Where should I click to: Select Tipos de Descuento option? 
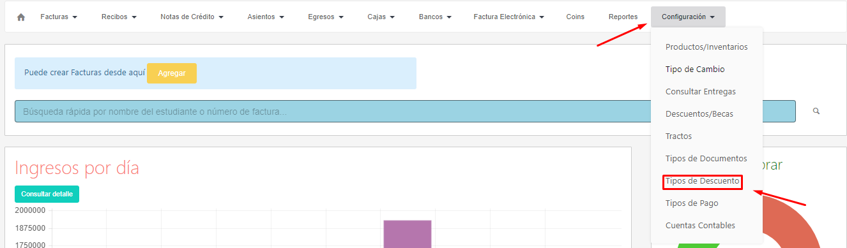coord(703,181)
